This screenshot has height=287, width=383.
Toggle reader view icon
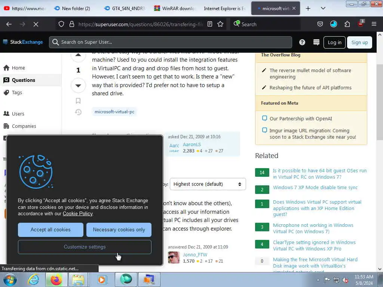click(x=209, y=24)
